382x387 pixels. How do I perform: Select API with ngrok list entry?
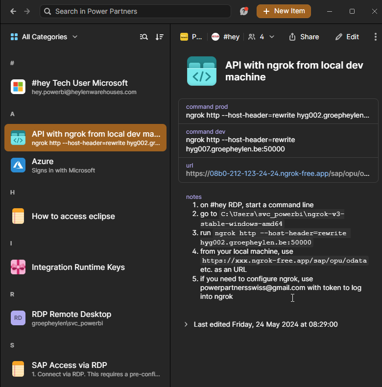click(x=85, y=138)
